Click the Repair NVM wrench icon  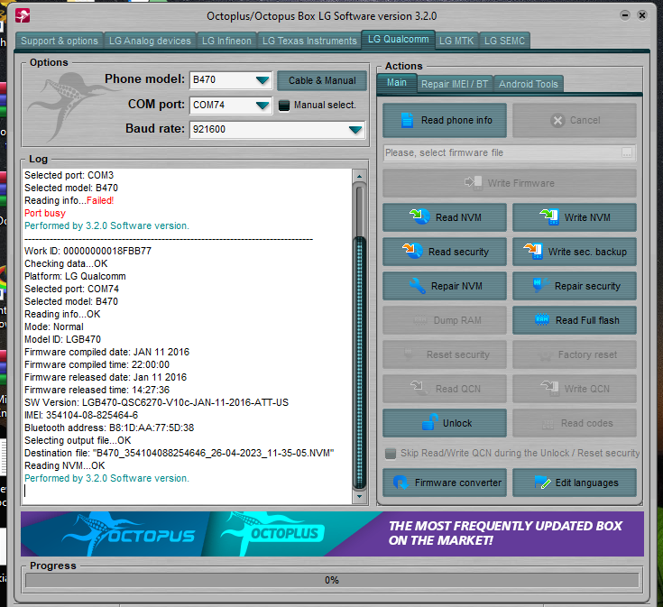coord(417,286)
